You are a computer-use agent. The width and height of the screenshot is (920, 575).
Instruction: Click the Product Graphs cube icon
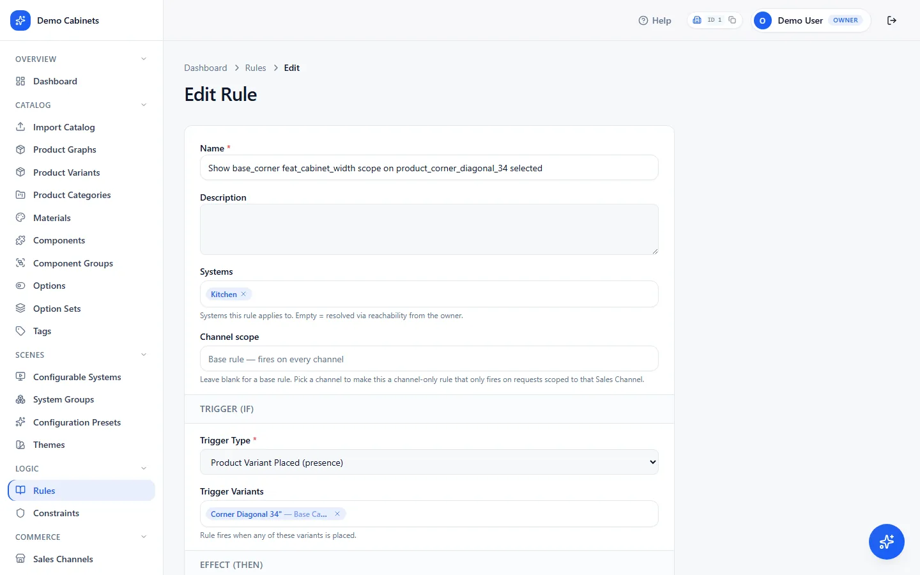point(20,149)
